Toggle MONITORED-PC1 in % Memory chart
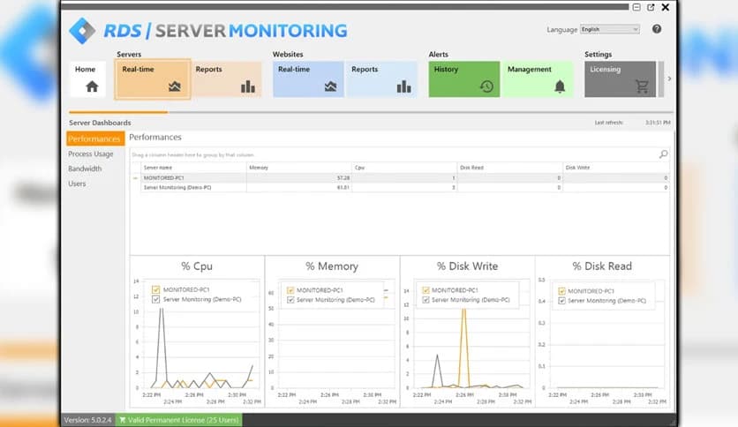Viewport: 738px width, 427px height. click(x=290, y=290)
